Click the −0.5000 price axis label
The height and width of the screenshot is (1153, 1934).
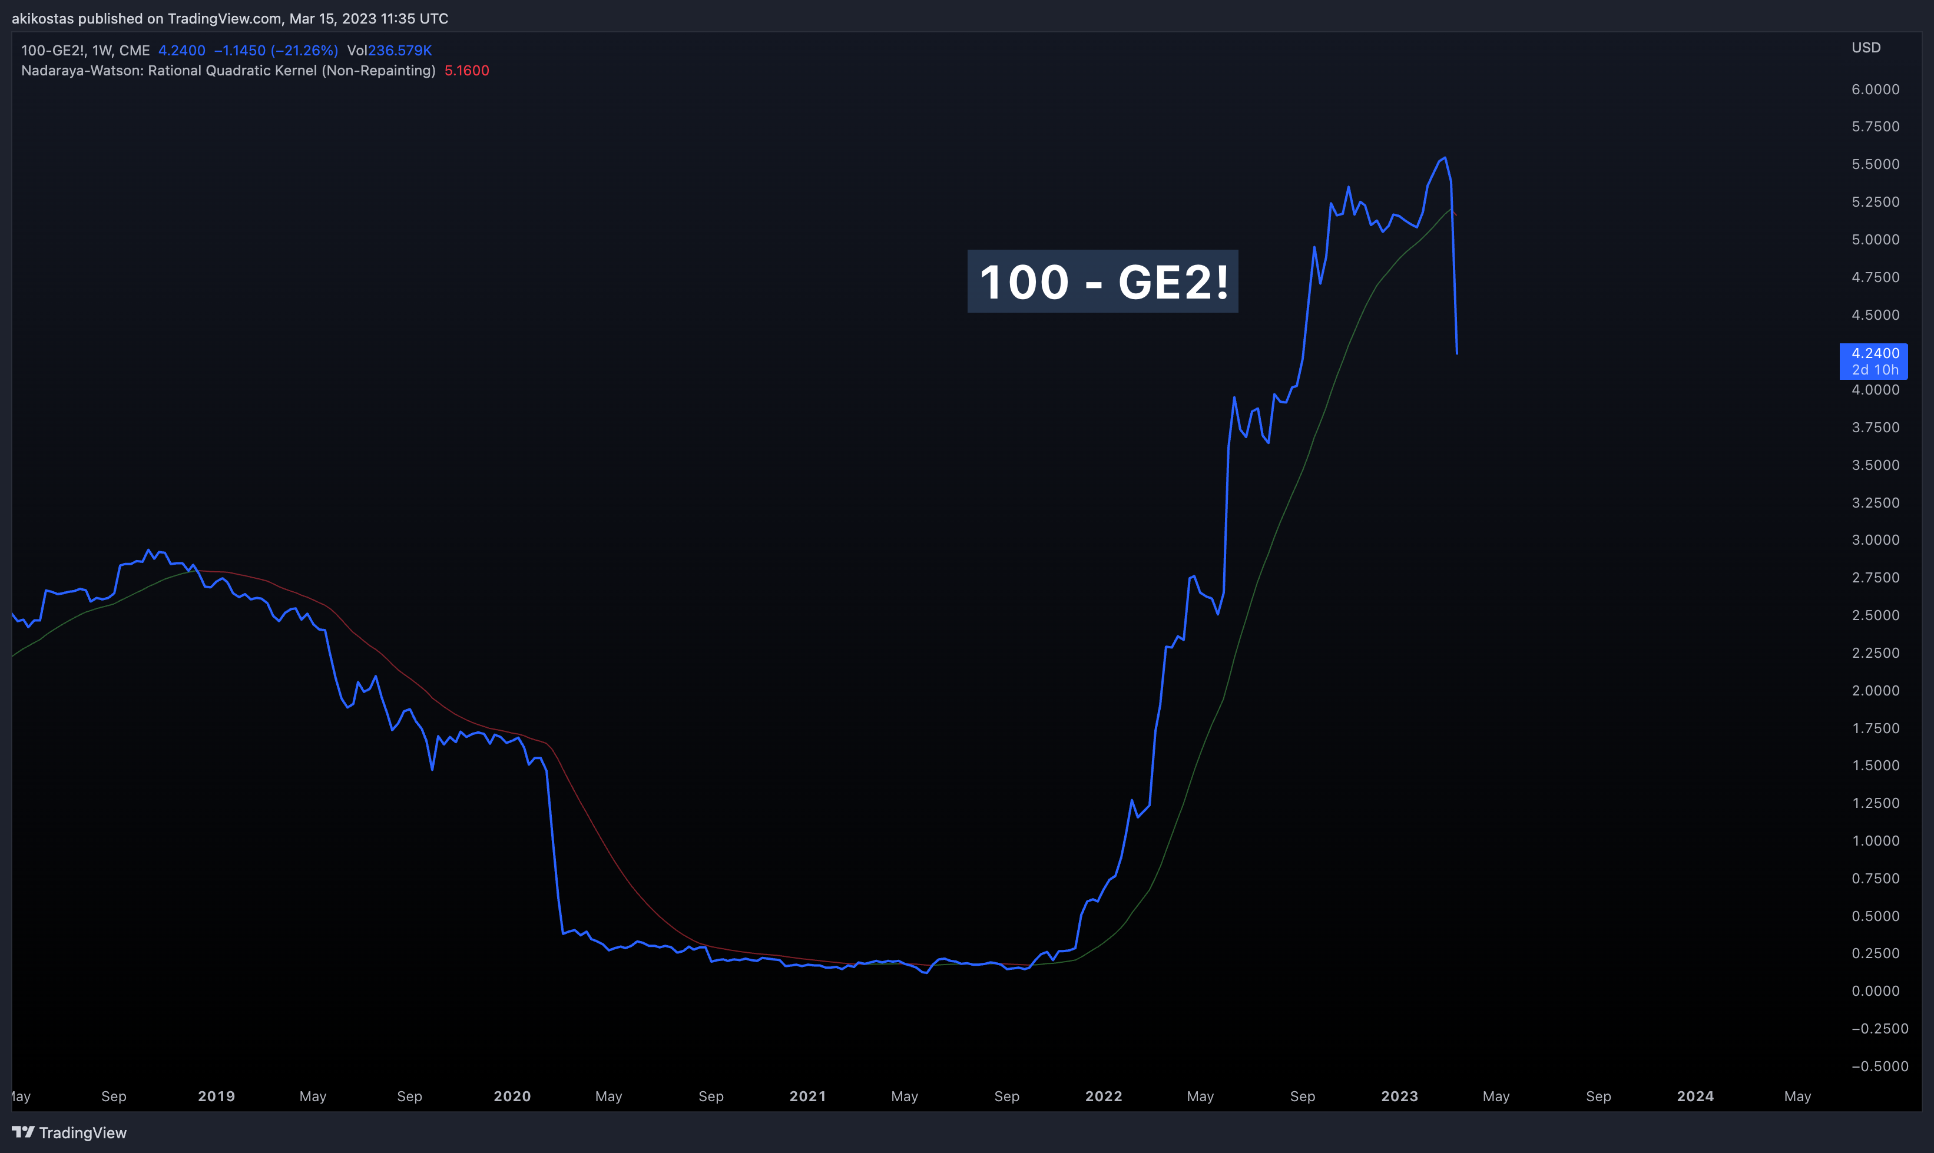[1879, 1066]
